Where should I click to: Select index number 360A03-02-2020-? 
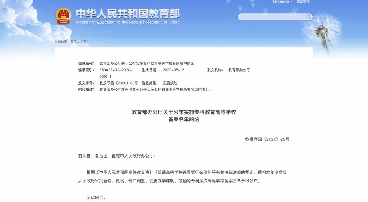pos(116,70)
